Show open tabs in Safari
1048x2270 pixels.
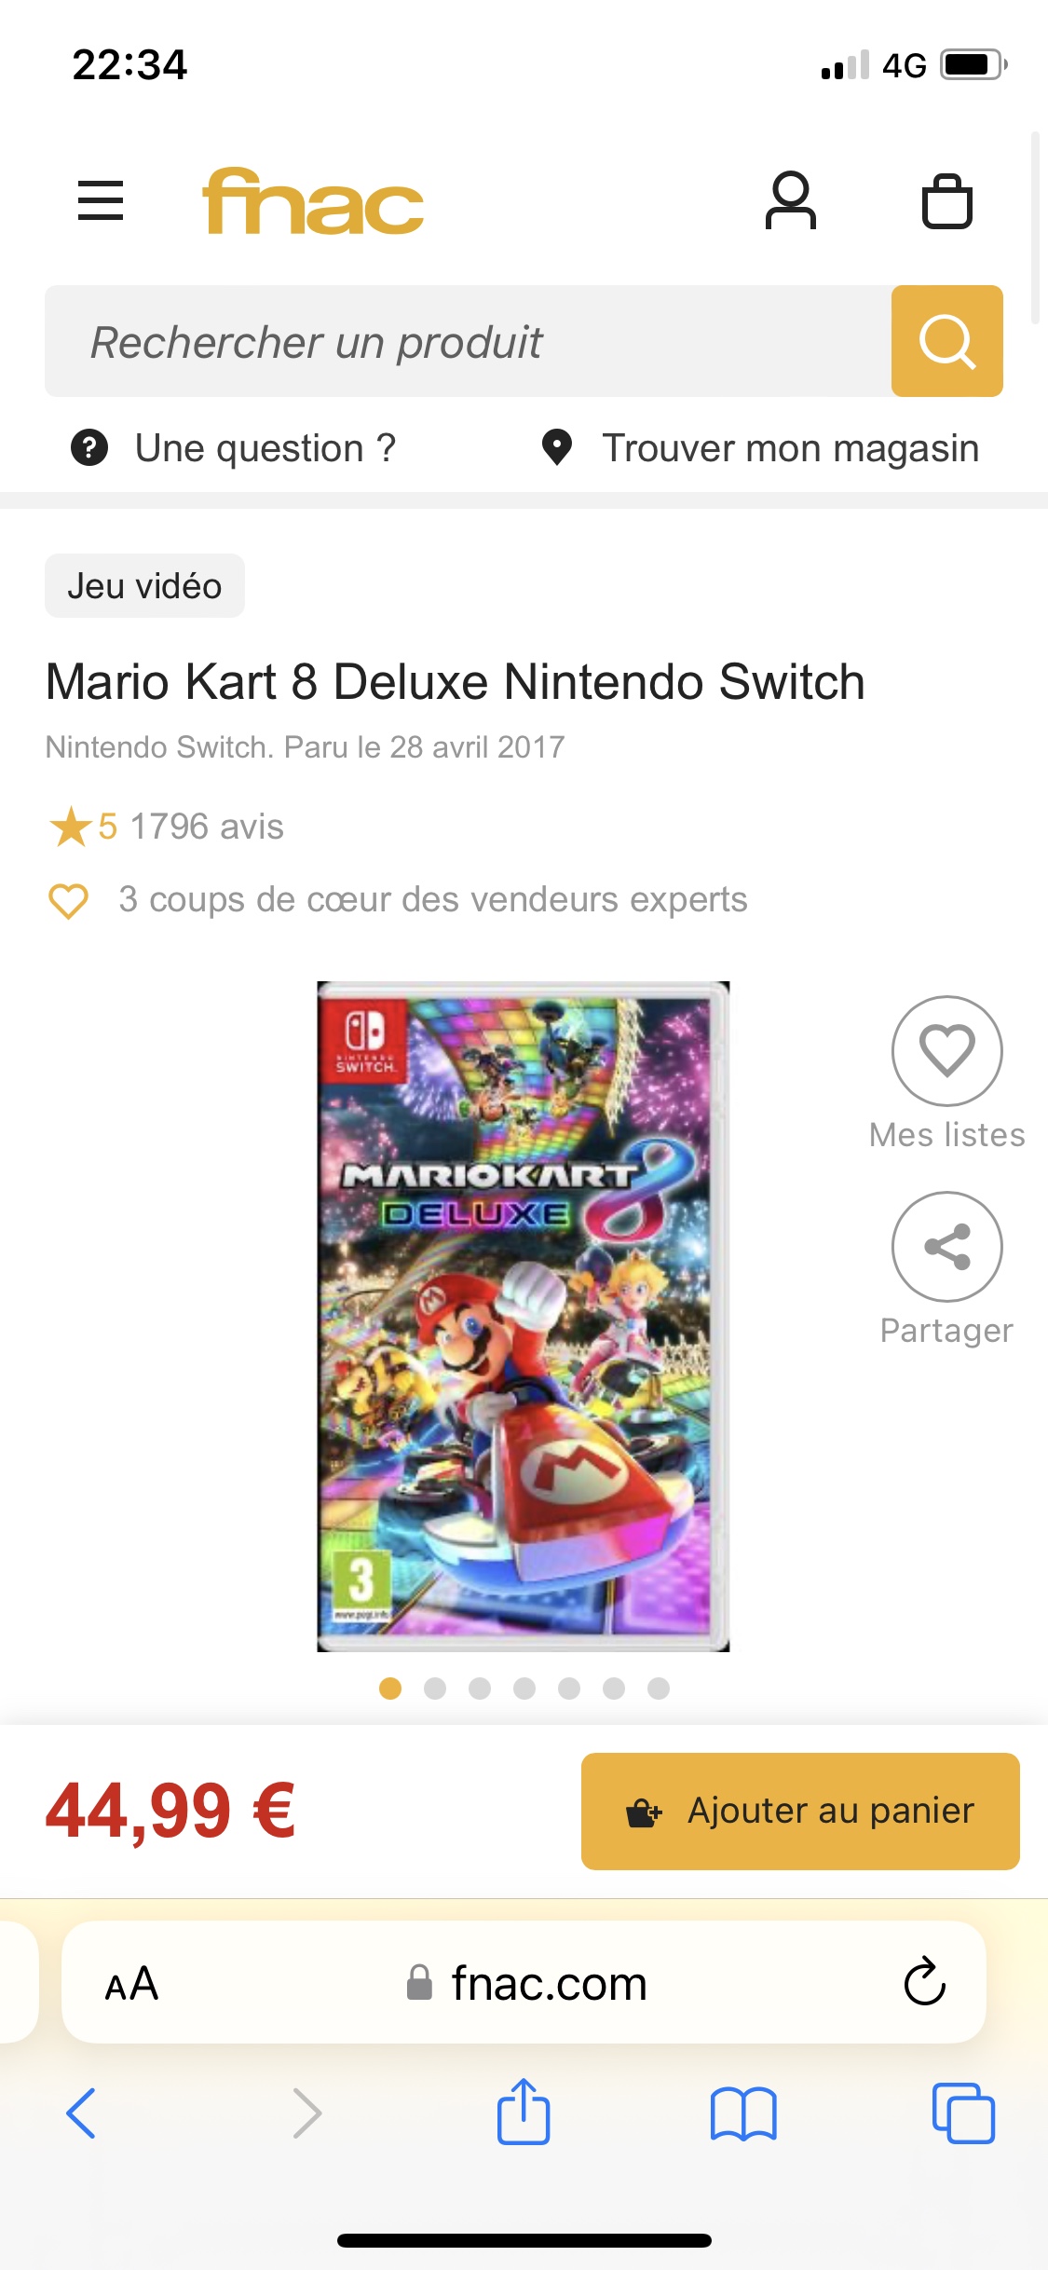[x=963, y=2113]
